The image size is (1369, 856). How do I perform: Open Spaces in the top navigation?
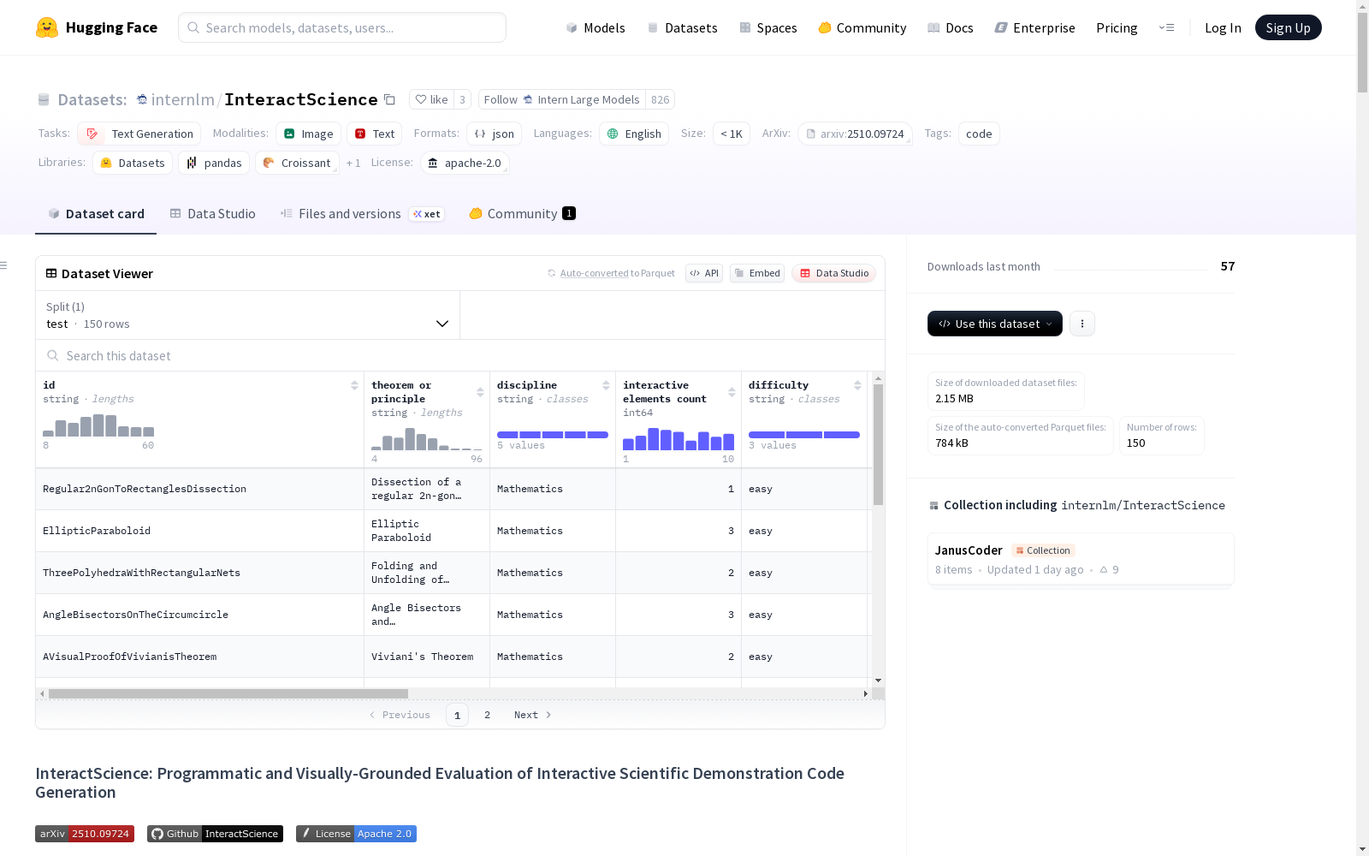[x=768, y=27]
